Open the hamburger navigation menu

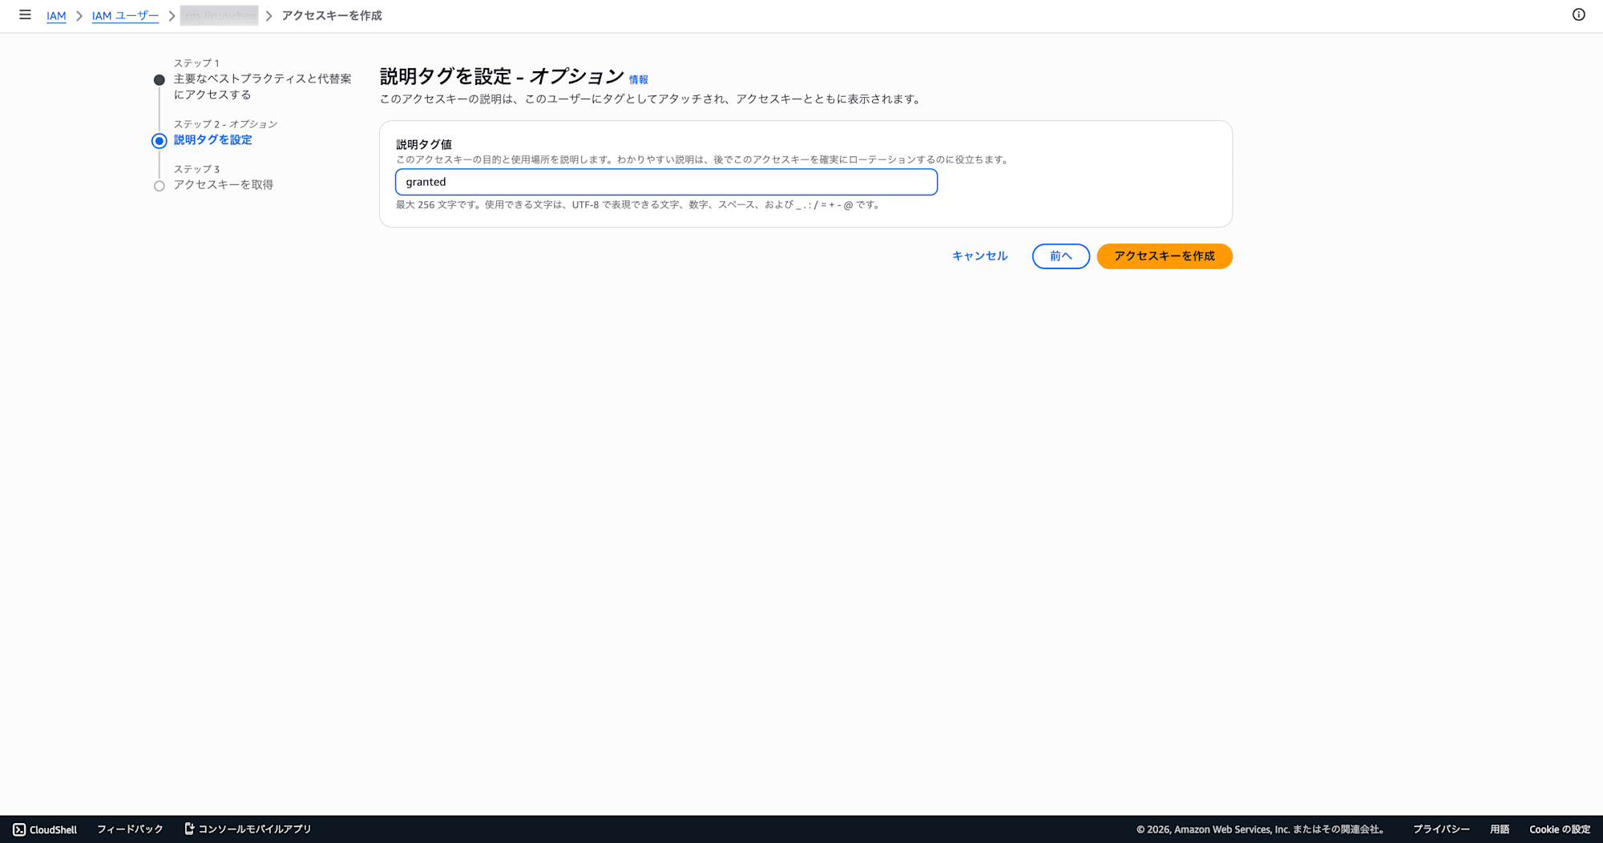point(25,15)
